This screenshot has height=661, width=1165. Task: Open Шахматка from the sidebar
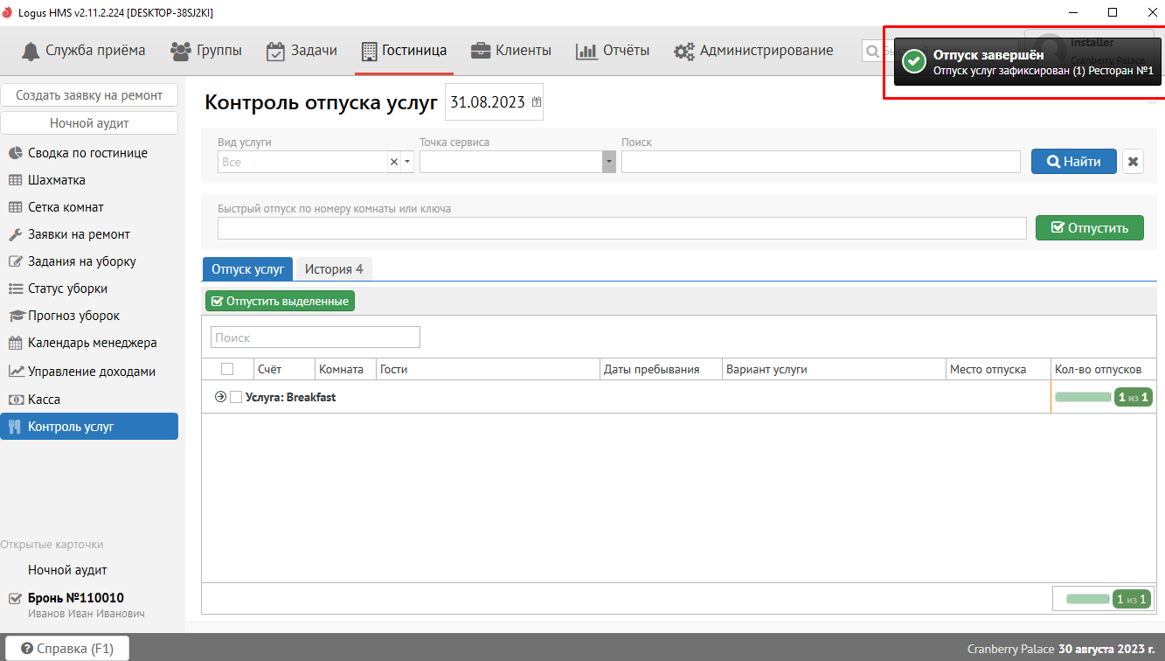[56, 180]
